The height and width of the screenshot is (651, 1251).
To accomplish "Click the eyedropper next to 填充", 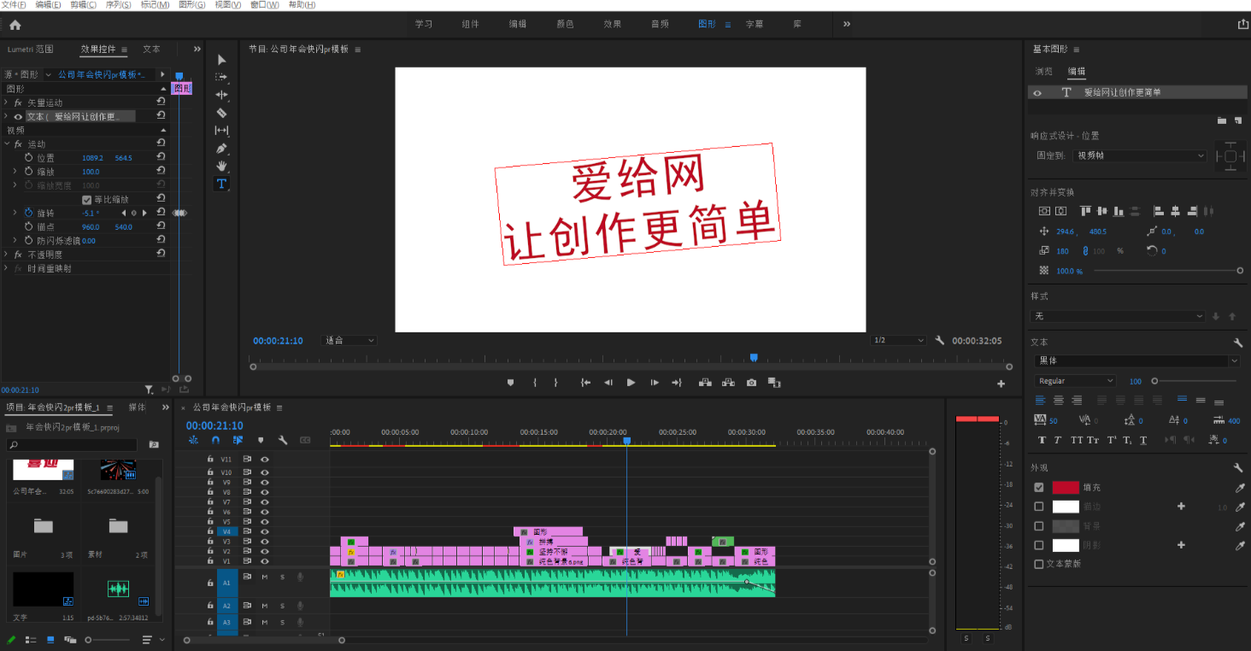I will 1240,488.
